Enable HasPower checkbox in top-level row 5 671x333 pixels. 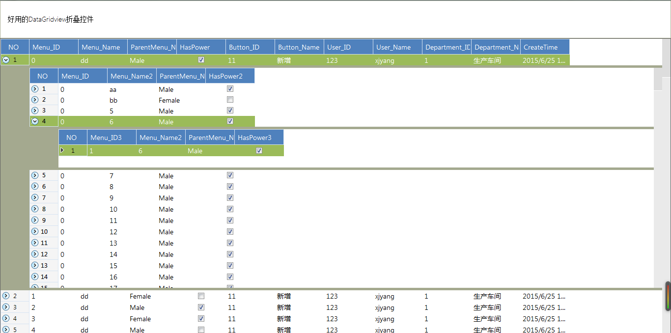point(201,330)
